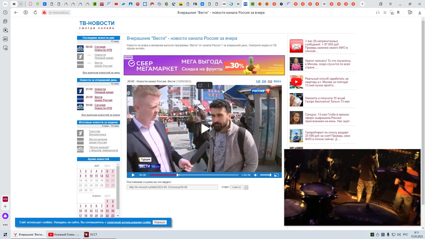The height and width of the screenshot is (239, 425).
Task: Open ad about Globa prediction
Action: [322, 118]
